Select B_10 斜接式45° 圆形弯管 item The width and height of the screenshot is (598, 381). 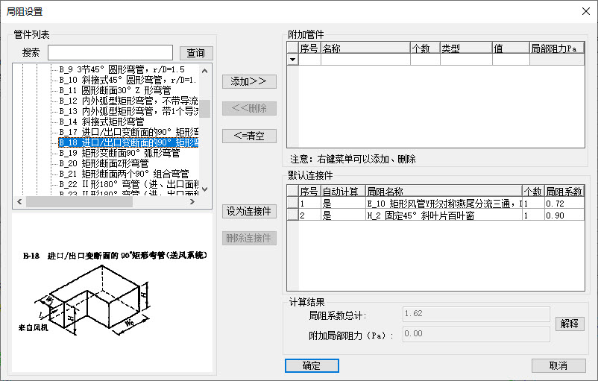128,80
